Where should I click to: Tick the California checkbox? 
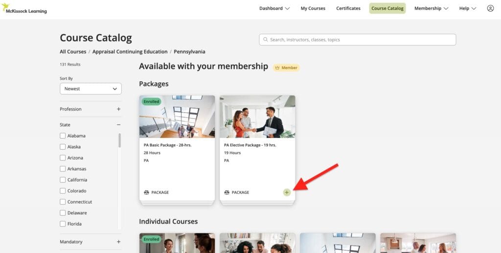point(63,180)
